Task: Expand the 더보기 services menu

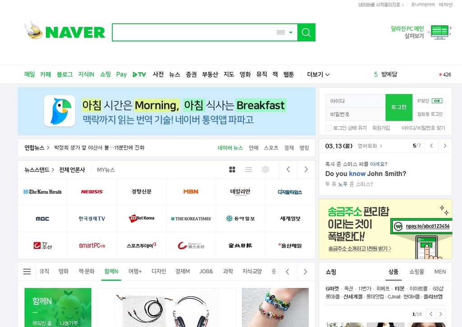Action: 318,74
